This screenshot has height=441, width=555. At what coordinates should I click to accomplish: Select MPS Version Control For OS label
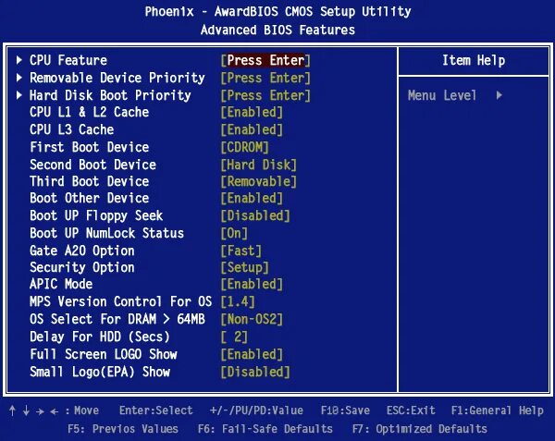coord(120,301)
